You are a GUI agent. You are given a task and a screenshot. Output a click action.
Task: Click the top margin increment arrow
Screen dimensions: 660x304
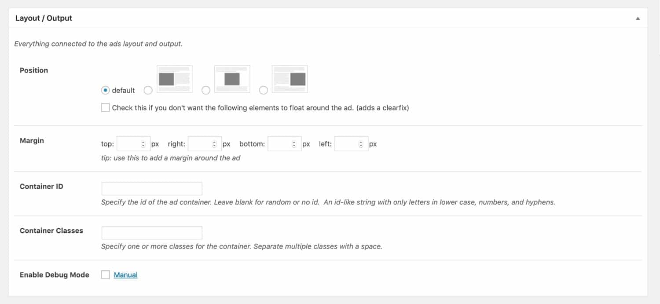point(144,141)
